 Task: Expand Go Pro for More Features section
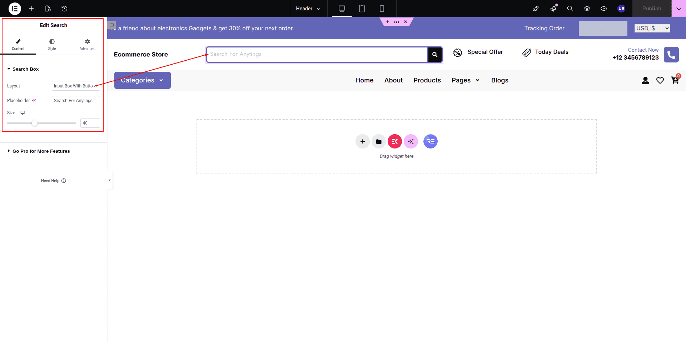(41, 151)
